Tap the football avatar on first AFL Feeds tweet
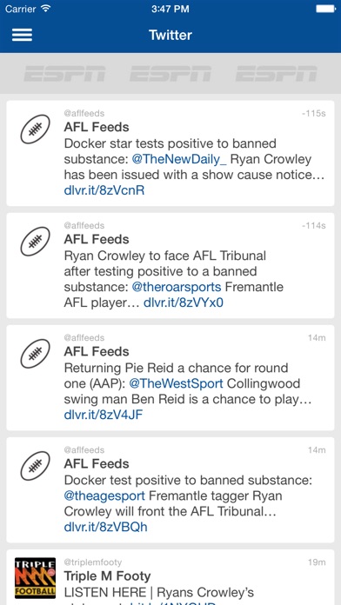Viewport: 341px width, 605px height. 35,130
